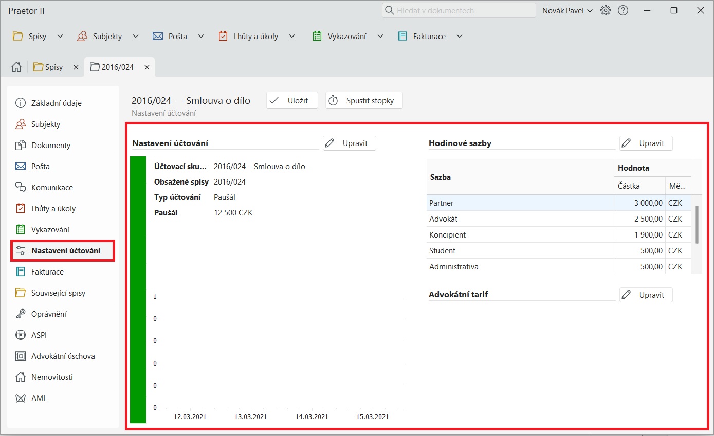Edit Hodinové sazby with Upravit button

point(646,143)
